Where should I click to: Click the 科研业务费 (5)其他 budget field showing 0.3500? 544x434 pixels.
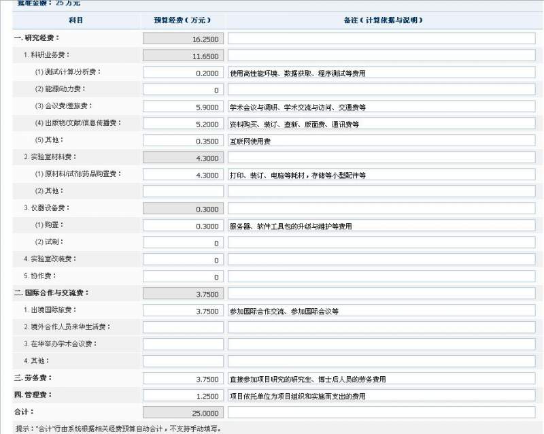click(x=183, y=141)
